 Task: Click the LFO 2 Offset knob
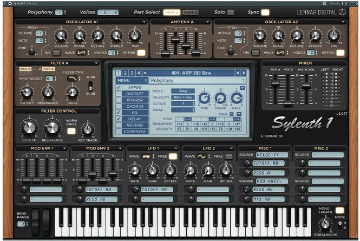[226, 171]
